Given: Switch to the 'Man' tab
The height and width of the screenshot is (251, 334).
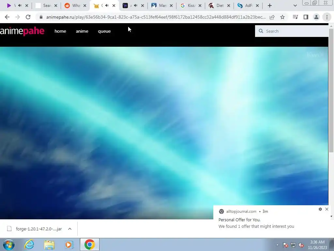Looking at the screenshot, I should tap(159, 6).
